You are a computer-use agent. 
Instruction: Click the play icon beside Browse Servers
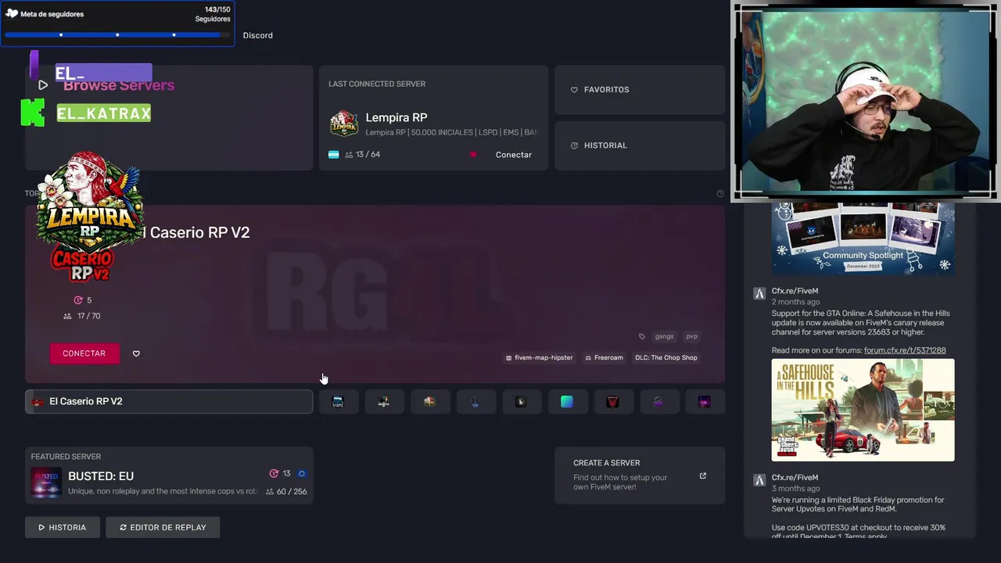click(x=43, y=85)
